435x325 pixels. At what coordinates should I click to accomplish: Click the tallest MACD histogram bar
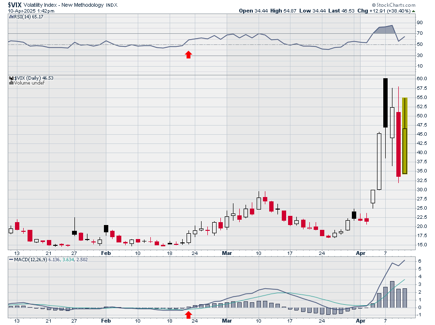click(392, 294)
